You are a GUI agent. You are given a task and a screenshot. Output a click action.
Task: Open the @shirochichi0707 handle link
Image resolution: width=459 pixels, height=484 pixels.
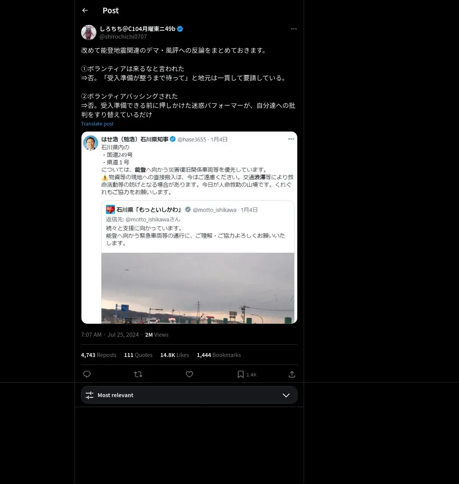pyautogui.click(x=123, y=37)
